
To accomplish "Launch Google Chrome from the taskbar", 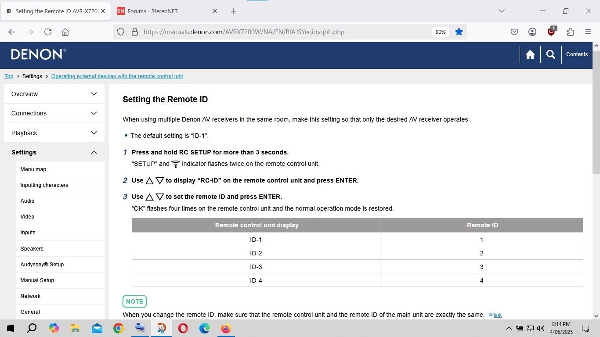I will 119,328.
